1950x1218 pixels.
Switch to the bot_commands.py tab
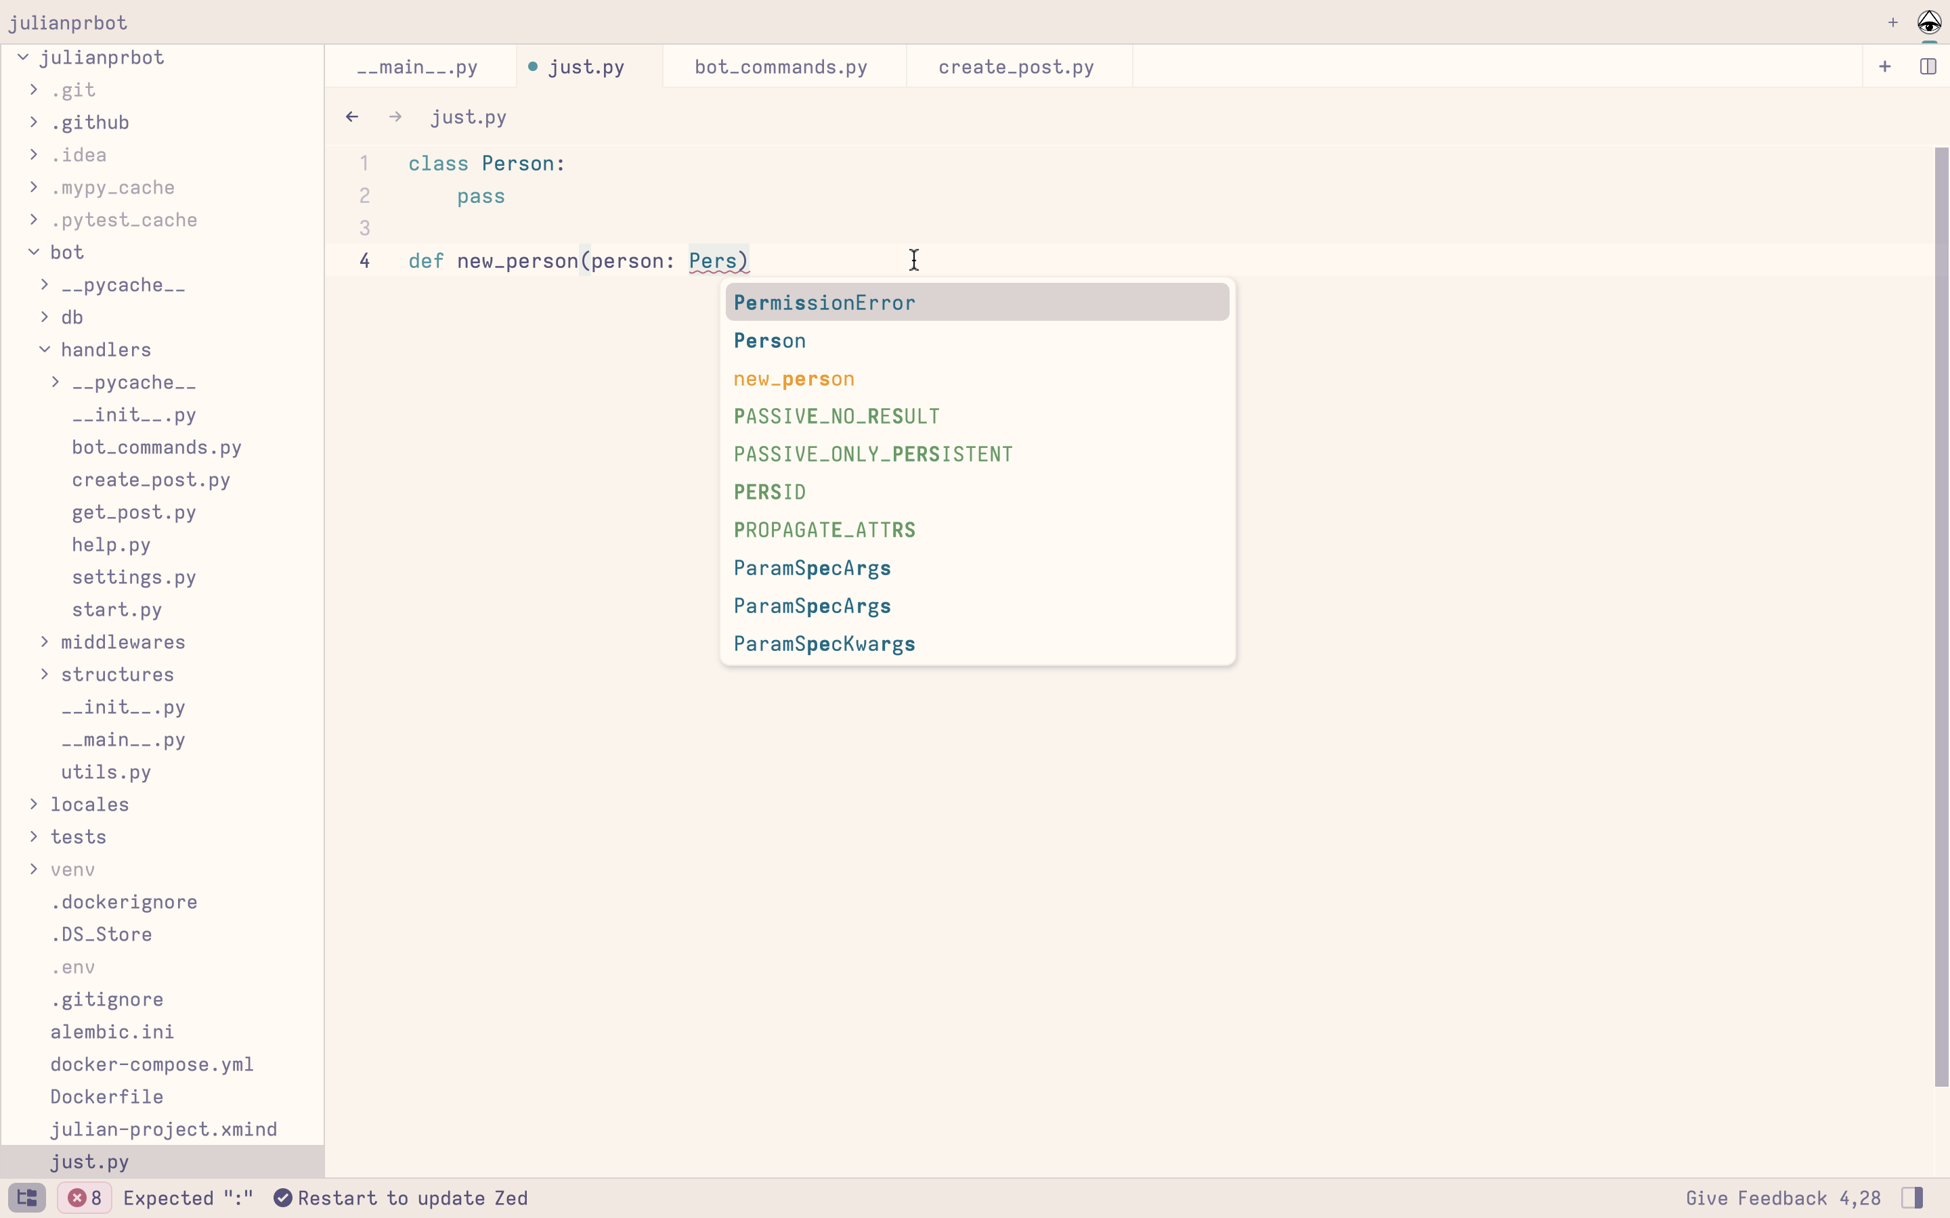click(779, 67)
